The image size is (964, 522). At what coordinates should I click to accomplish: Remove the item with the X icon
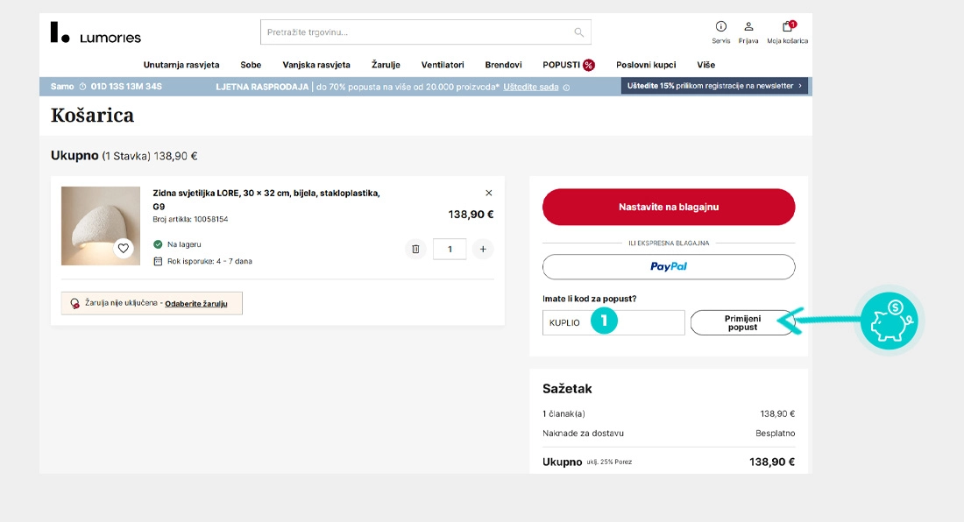489,193
